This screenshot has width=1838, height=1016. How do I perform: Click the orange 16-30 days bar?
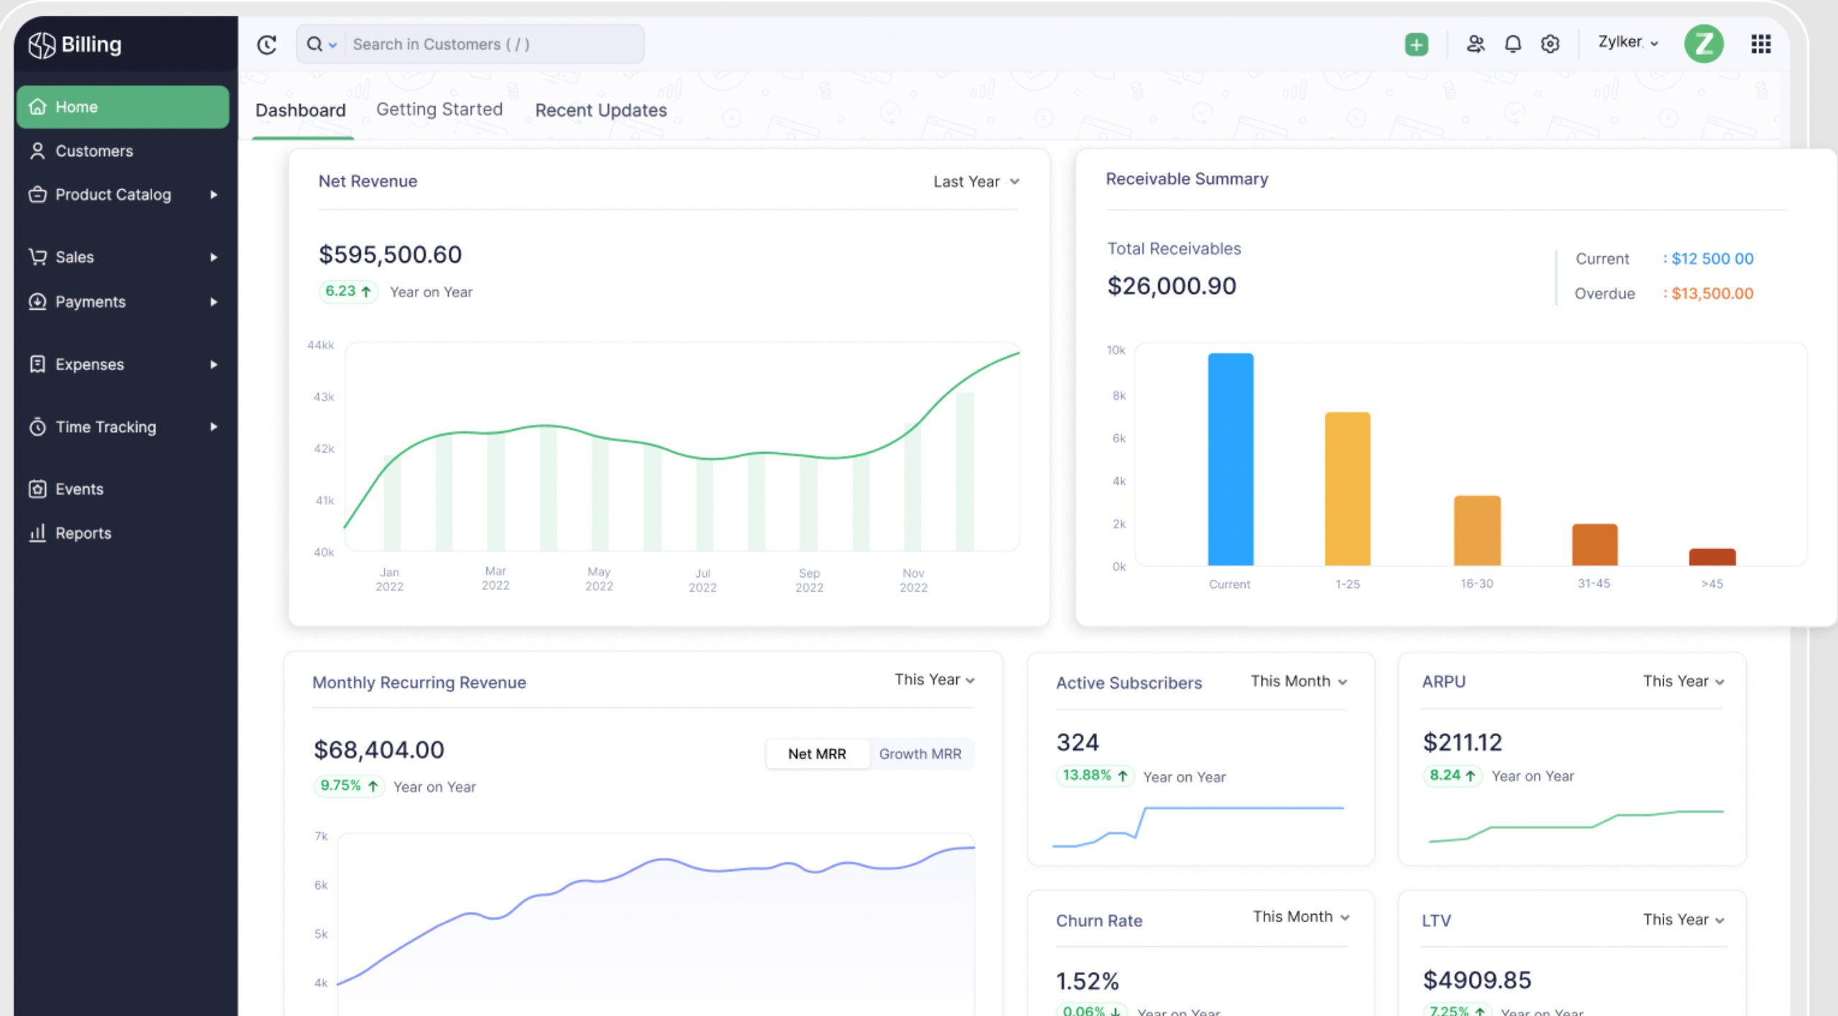pos(1477,530)
